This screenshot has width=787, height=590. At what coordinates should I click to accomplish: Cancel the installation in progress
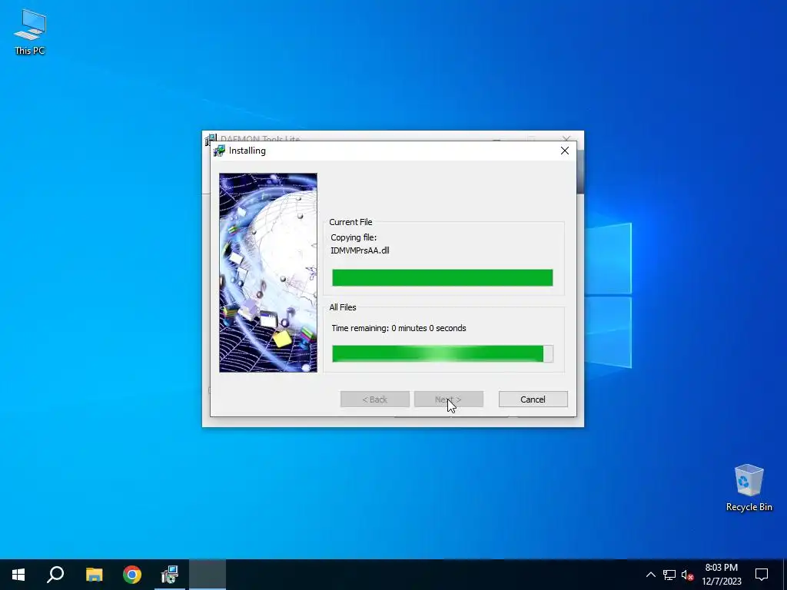click(x=533, y=399)
